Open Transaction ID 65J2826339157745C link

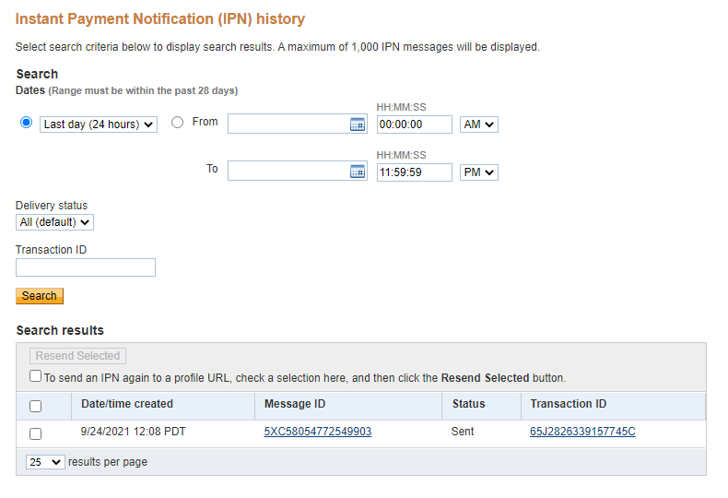pos(582,432)
